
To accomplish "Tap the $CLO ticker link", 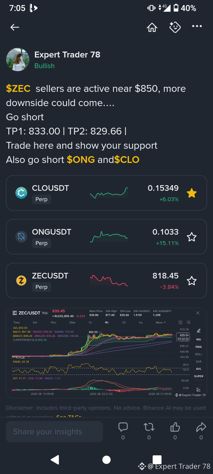I will [127, 160].
